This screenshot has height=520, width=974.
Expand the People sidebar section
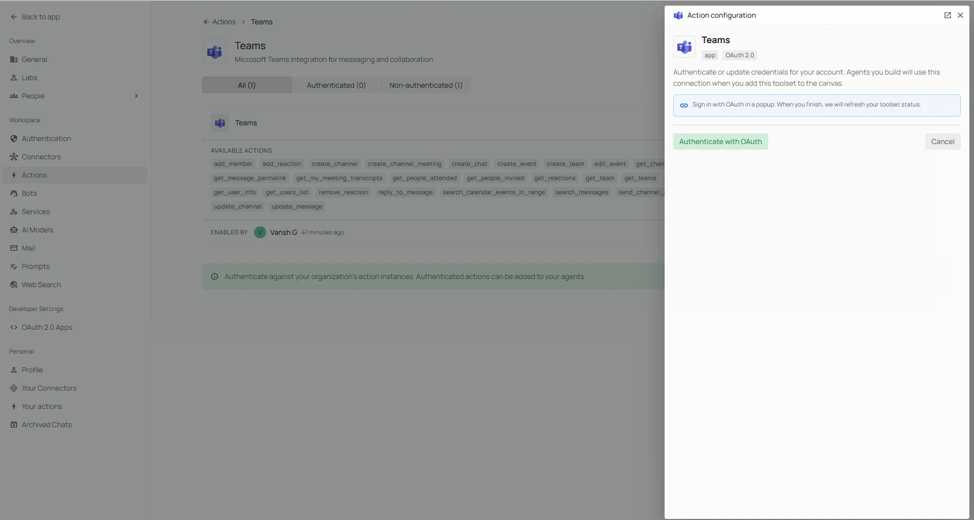(137, 95)
